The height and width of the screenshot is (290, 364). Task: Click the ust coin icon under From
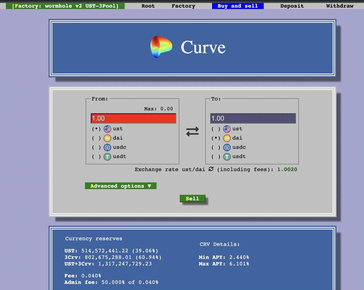(x=107, y=129)
